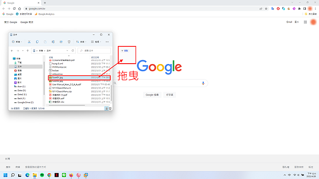
Task: Open the Sort dropdown in File Explorer
Action: (81, 42)
